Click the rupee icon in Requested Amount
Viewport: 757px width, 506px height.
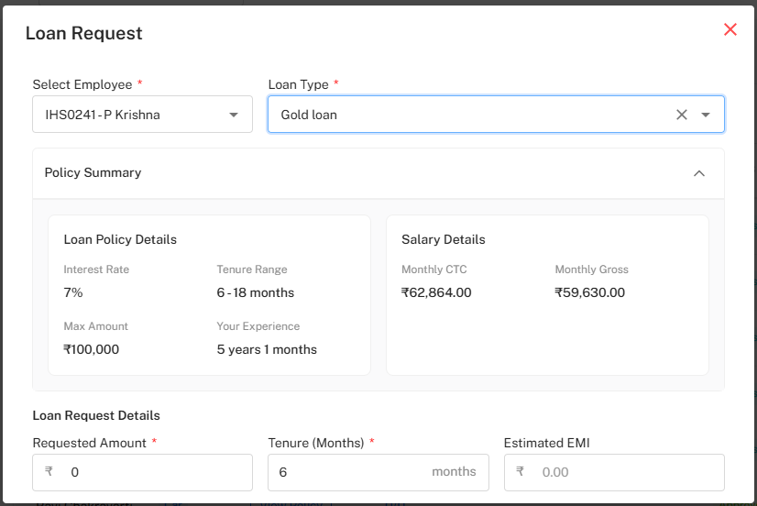[x=49, y=472]
